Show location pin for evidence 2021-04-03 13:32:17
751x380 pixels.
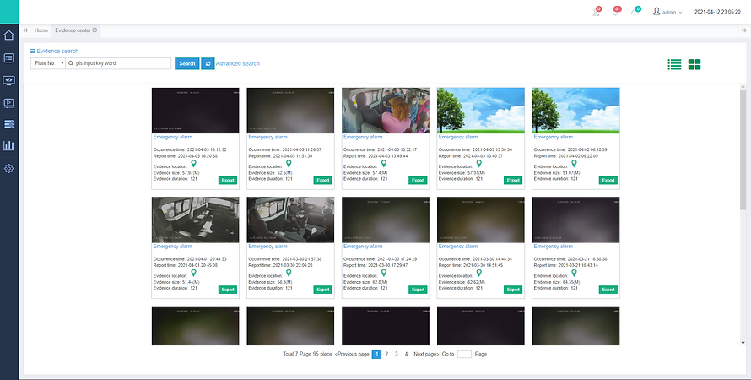click(384, 164)
